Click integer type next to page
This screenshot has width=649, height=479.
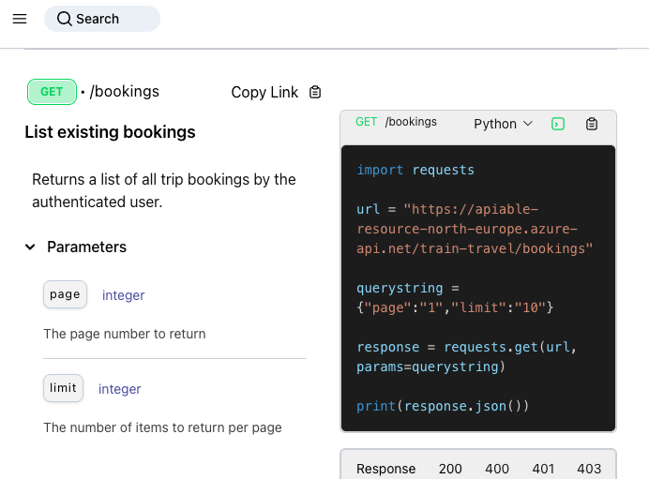(124, 295)
